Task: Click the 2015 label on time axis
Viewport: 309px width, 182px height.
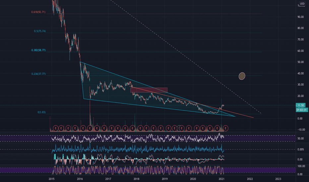Action: (51, 179)
